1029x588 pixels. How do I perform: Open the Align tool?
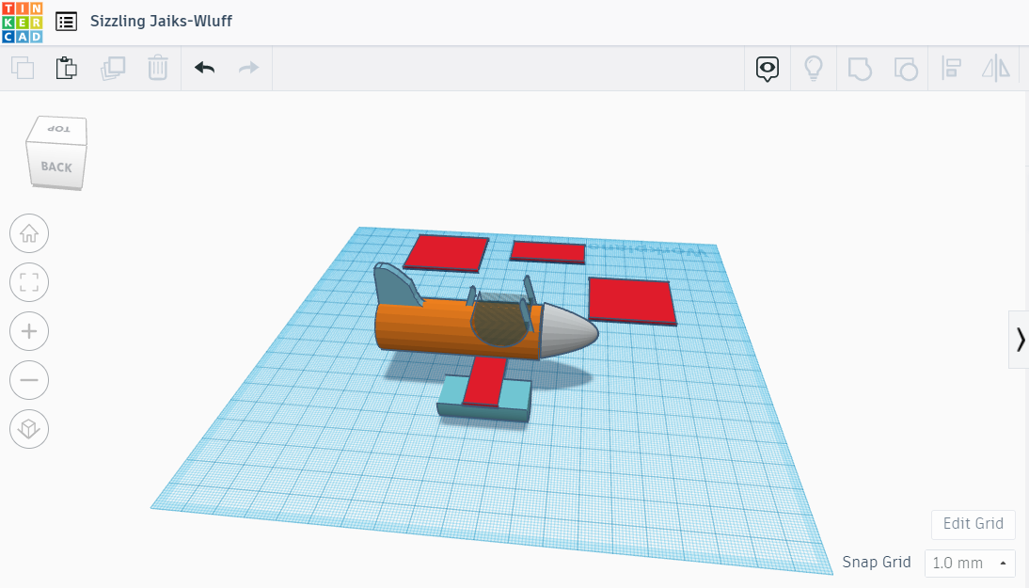click(951, 68)
